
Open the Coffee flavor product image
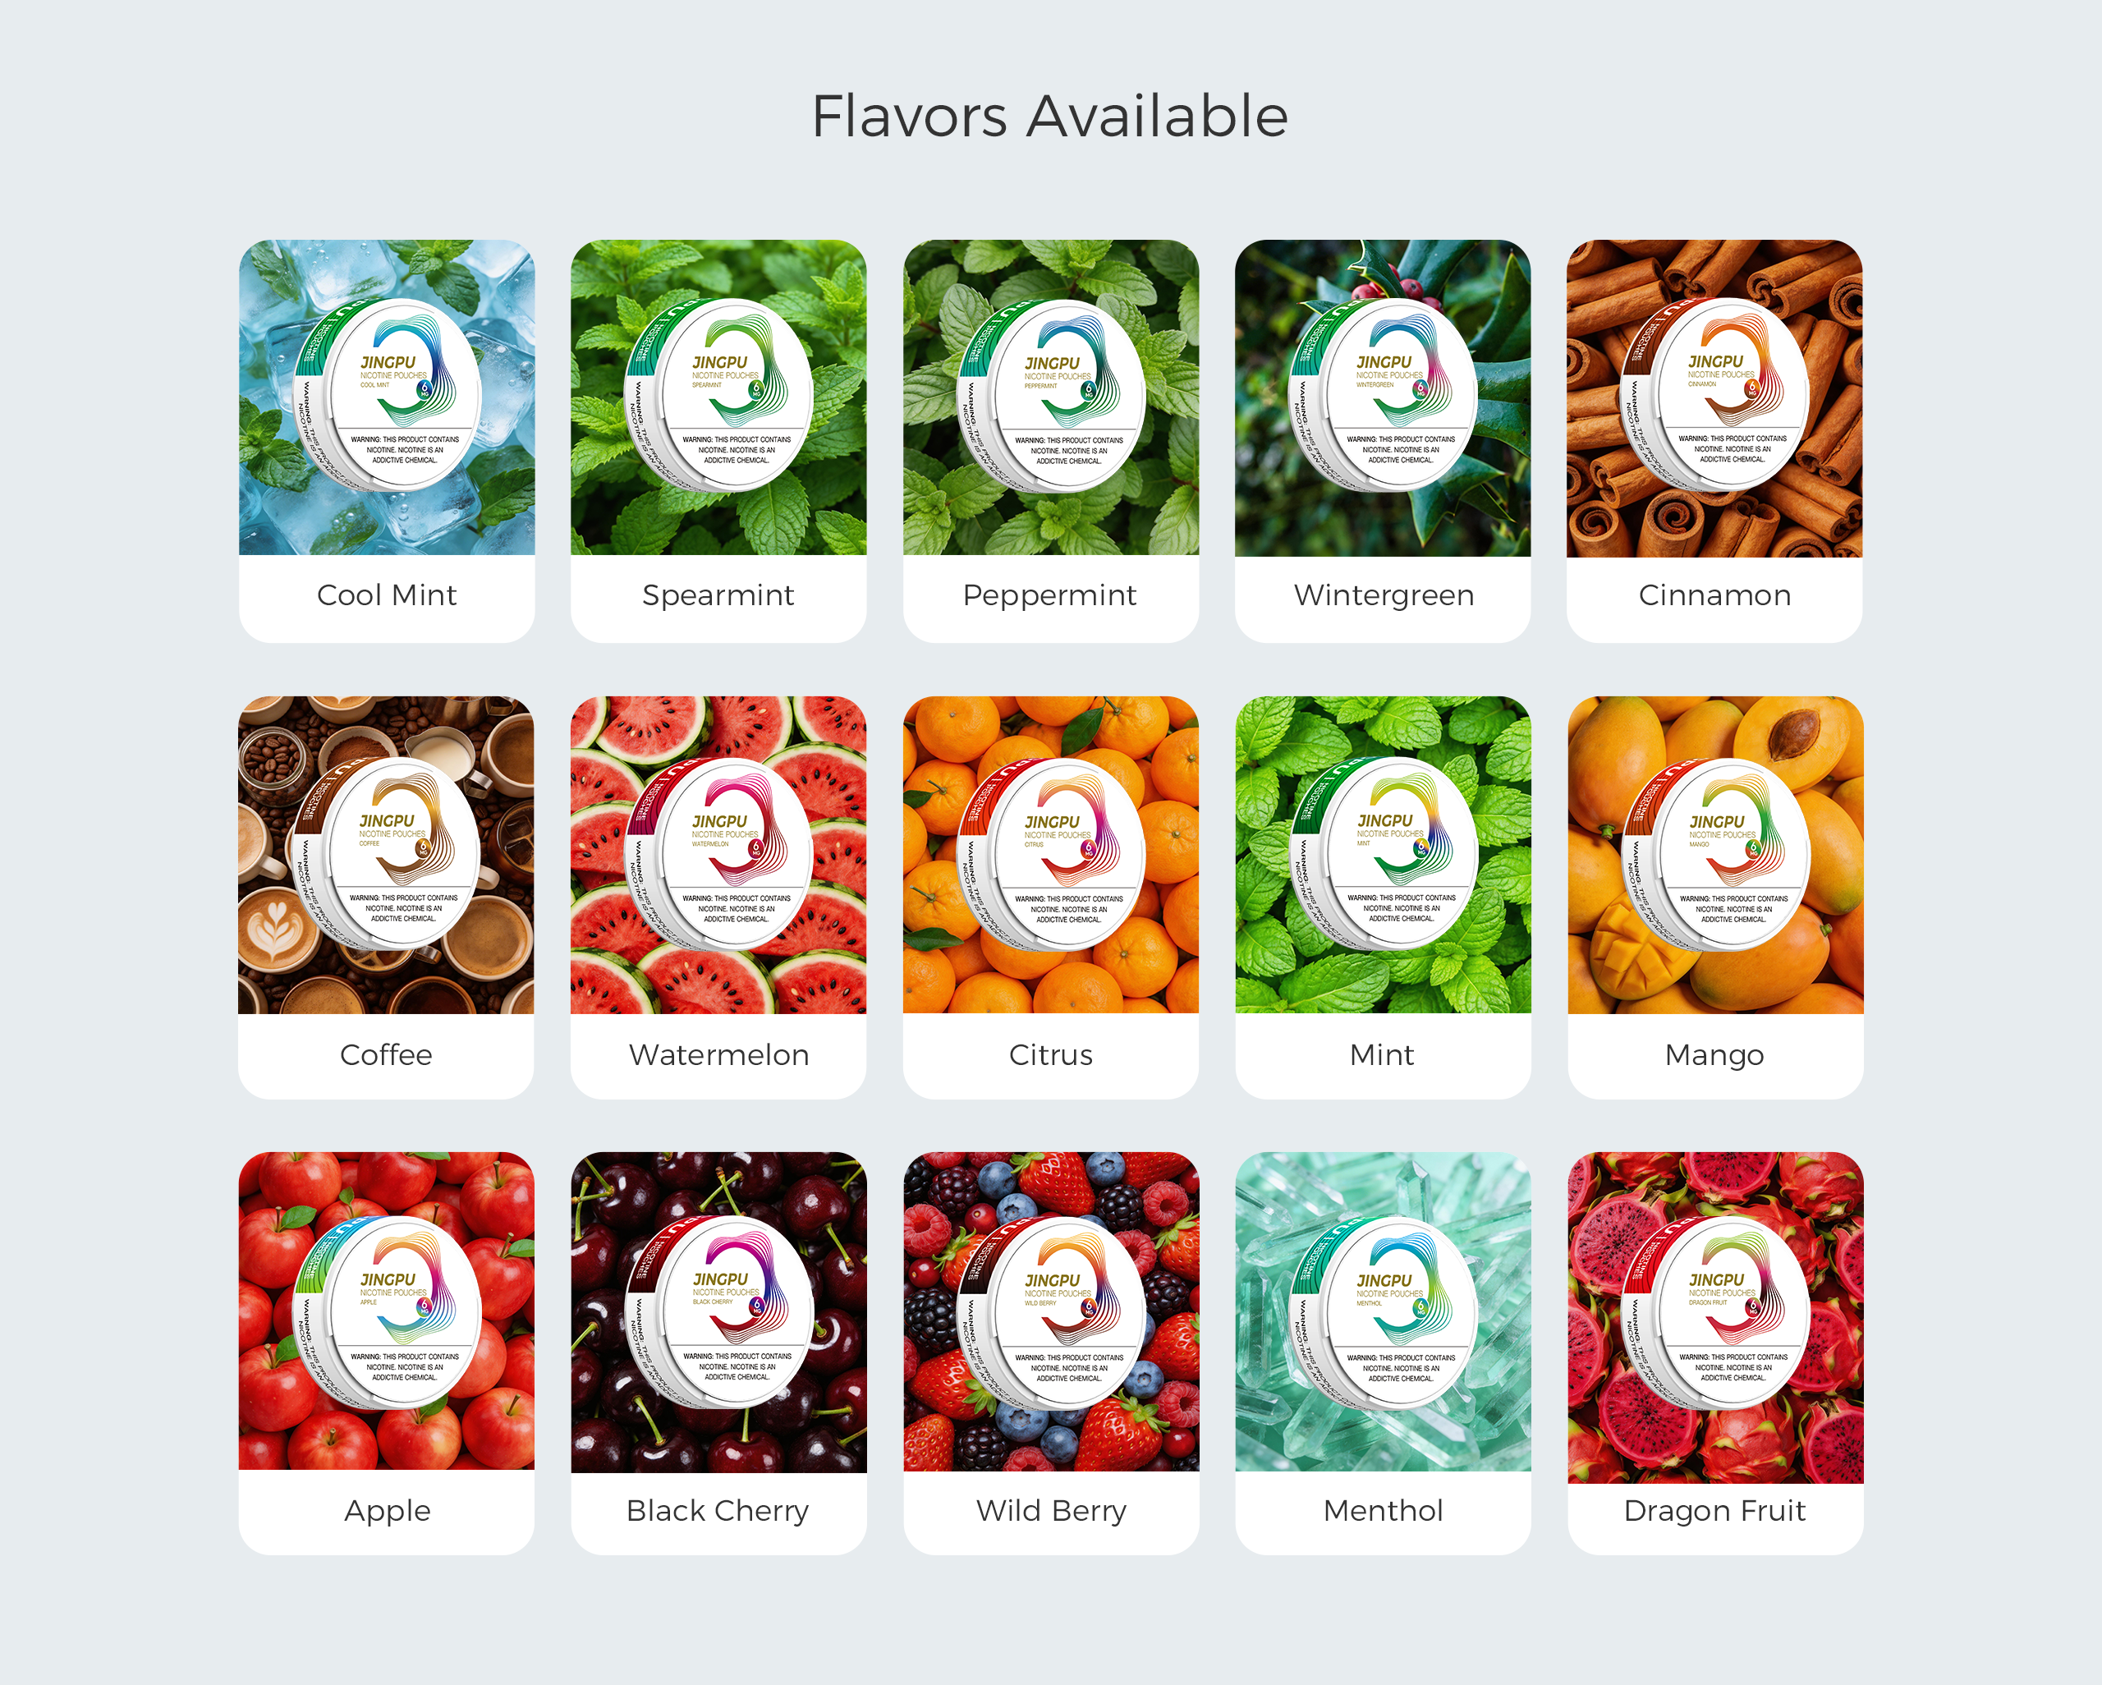(x=386, y=855)
